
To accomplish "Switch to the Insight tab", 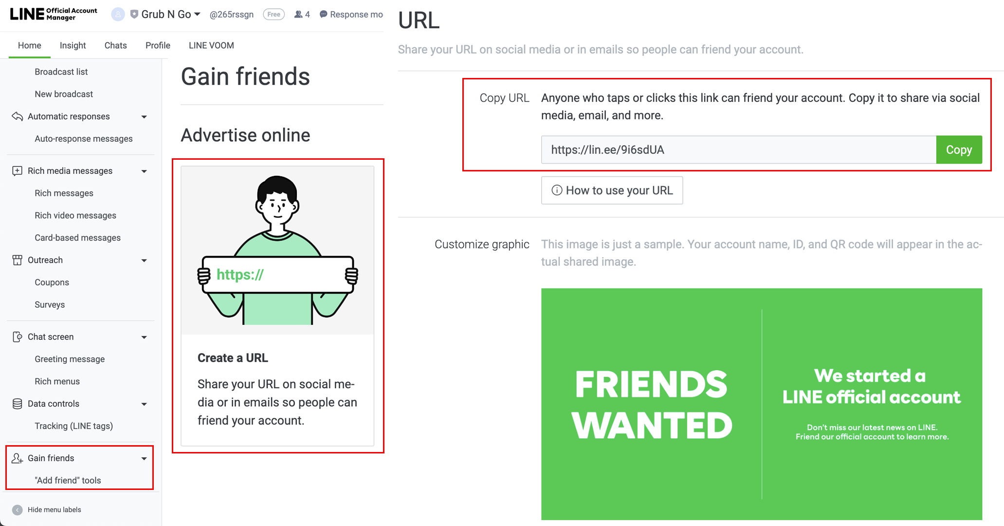I will click(x=73, y=45).
